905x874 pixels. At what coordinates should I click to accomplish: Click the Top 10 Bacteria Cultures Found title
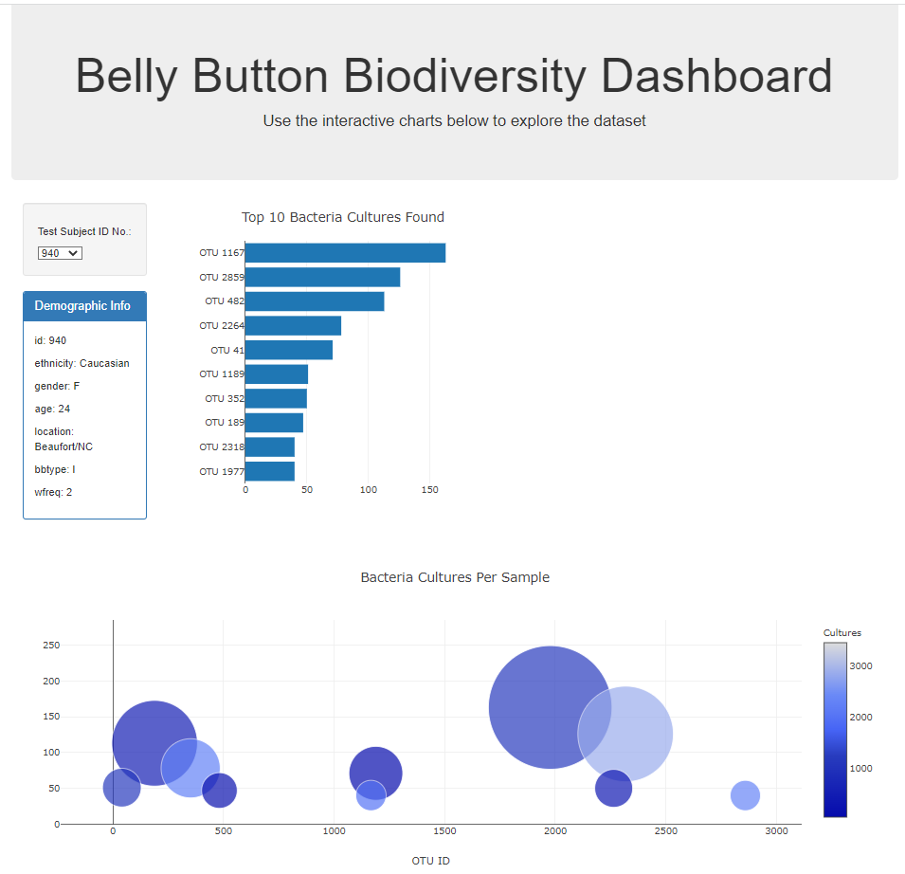(343, 217)
